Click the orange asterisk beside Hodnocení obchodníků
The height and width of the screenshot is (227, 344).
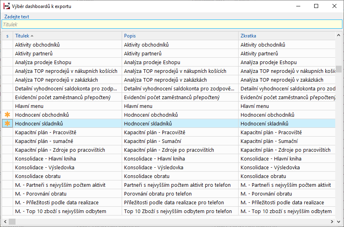pos(7,115)
